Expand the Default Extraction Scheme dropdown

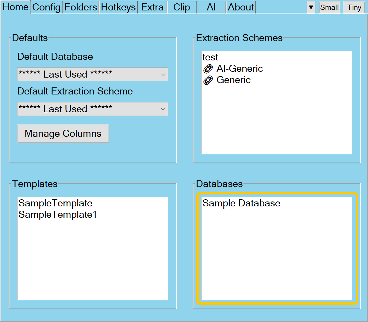(x=92, y=109)
